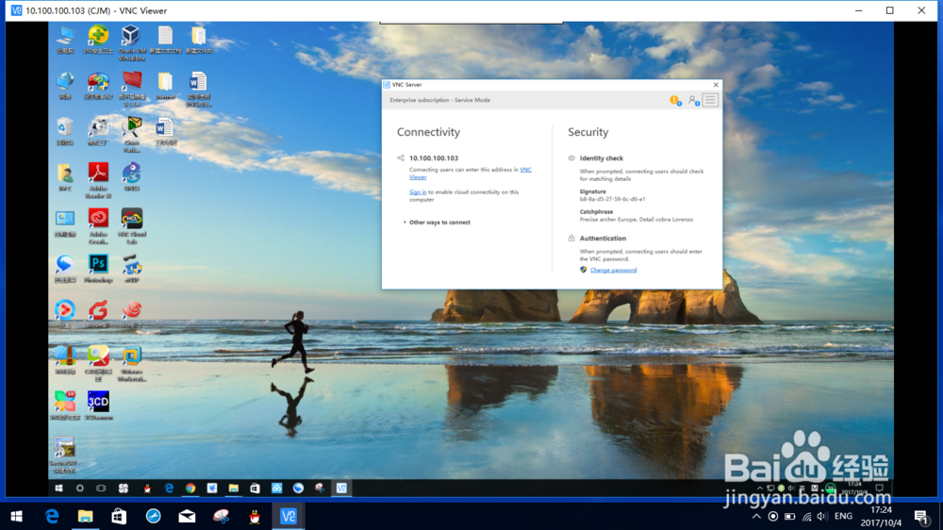
Task: Switch ENG input language indicator
Action: tap(843, 517)
